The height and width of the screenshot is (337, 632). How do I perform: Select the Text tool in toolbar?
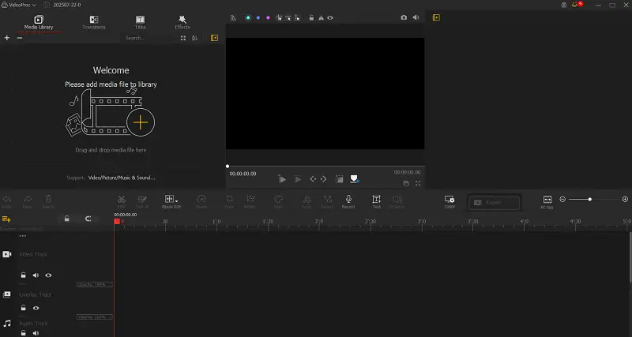click(376, 201)
